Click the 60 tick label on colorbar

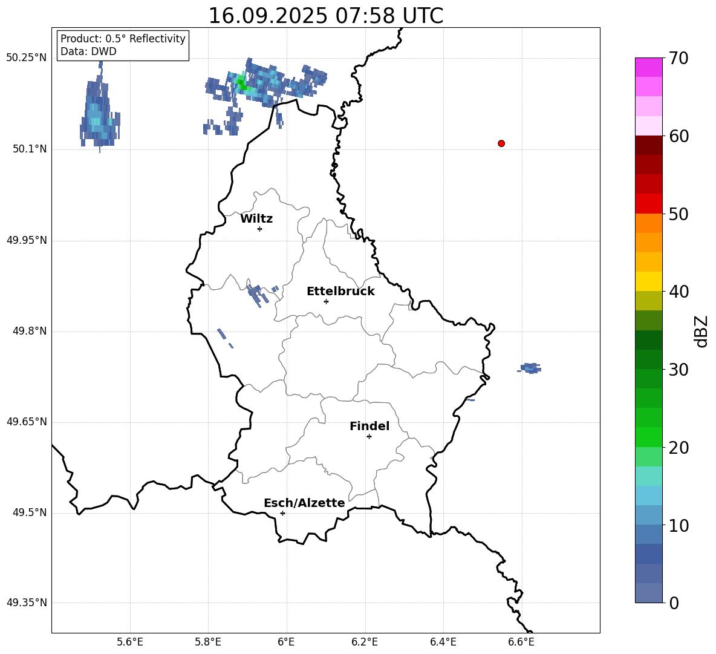tap(679, 136)
